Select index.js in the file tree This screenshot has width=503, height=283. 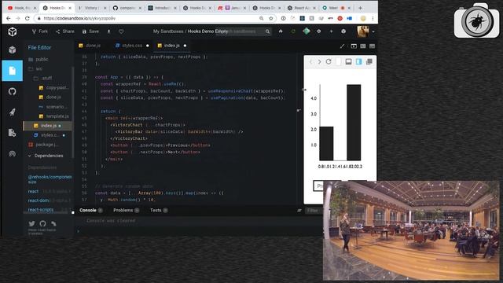47,126
